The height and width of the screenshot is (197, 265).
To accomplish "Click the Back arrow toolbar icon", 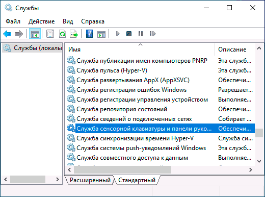I will tap(7, 34).
